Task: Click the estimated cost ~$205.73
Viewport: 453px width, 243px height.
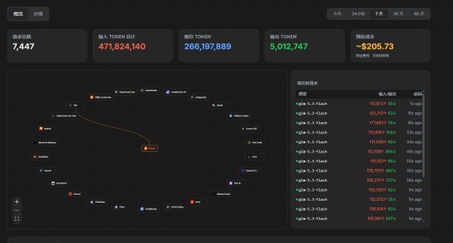Action: click(x=374, y=46)
